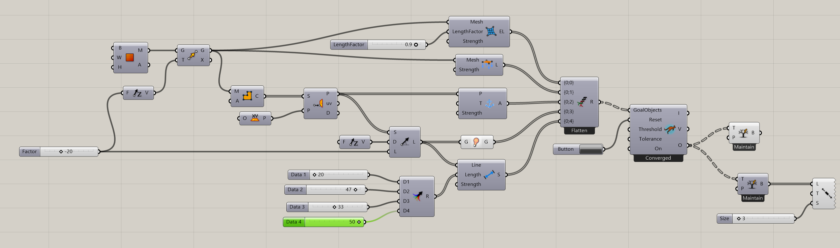Click the gray push area of Button
Viewport: 840px width, 248px height.
pyautogui.click(x=590, y=149)
